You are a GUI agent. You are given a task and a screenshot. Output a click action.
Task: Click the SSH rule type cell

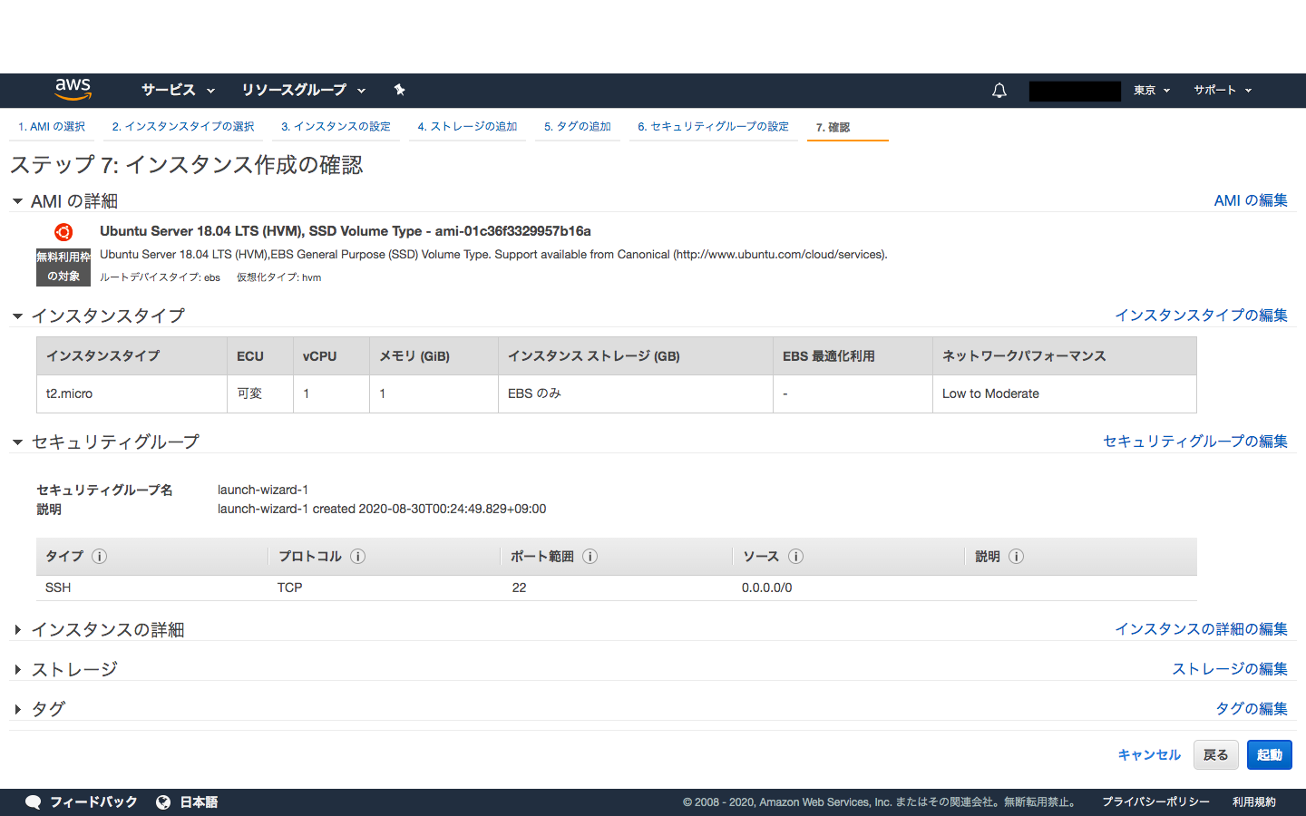pos(58,588)
